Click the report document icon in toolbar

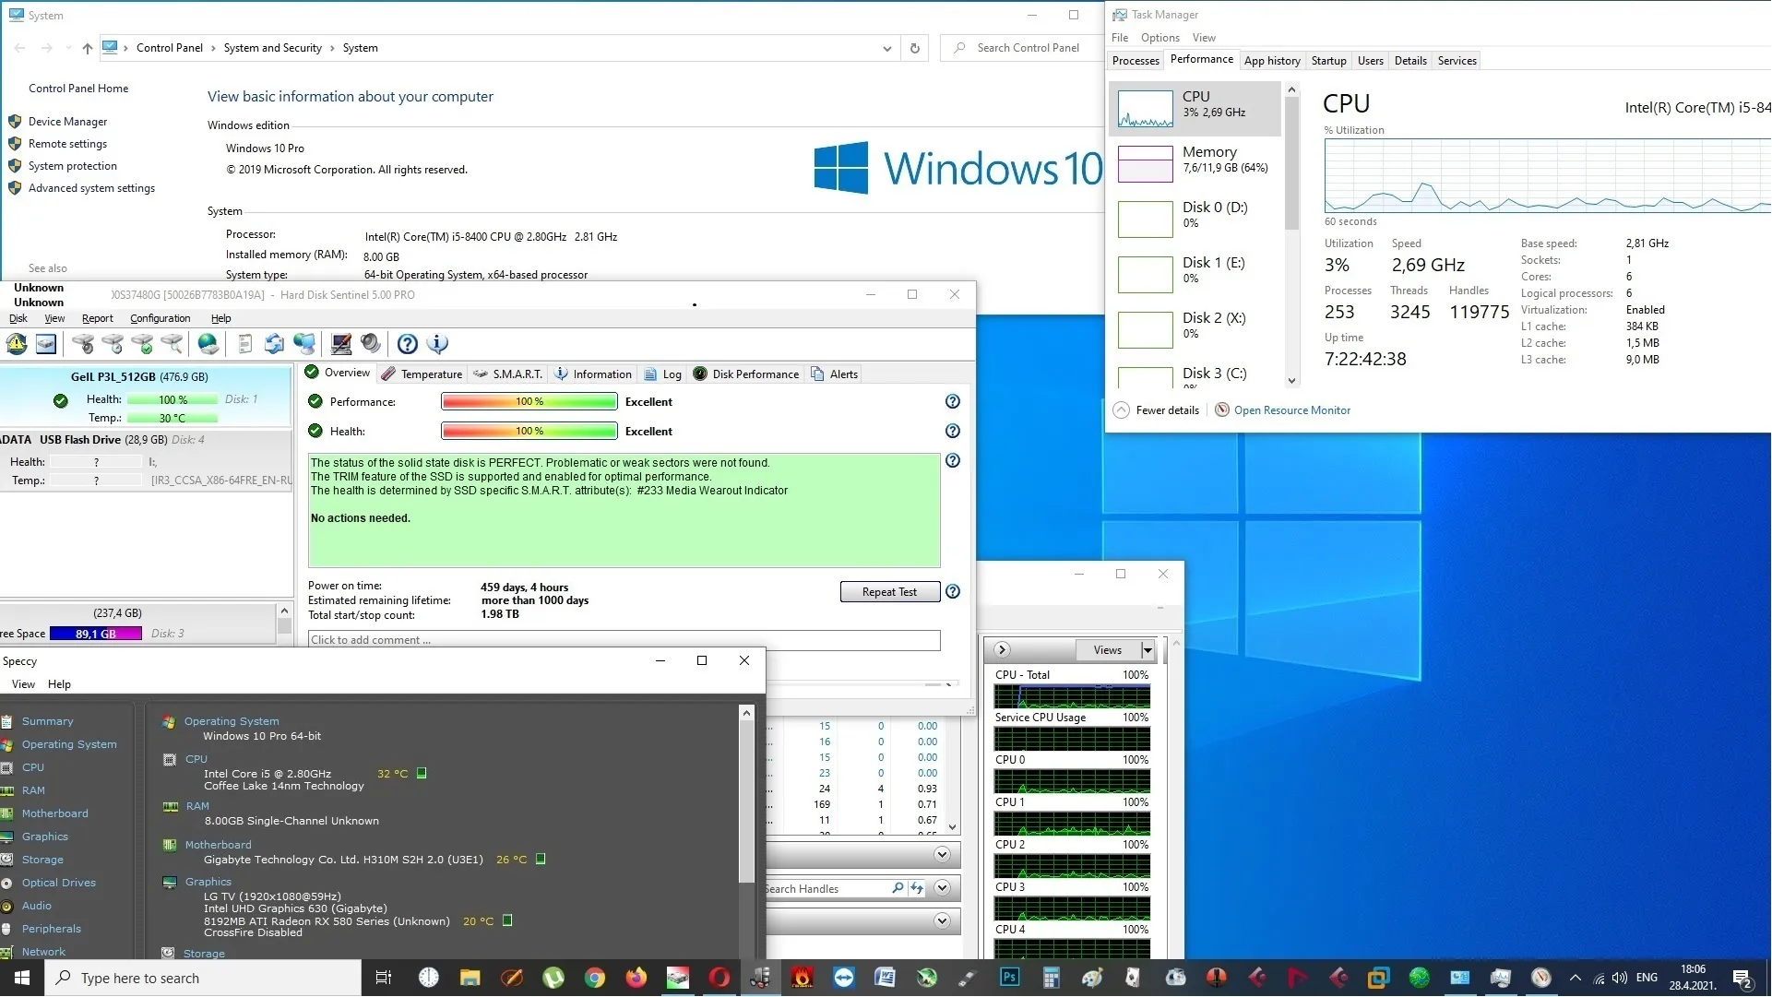coord(244,344)
